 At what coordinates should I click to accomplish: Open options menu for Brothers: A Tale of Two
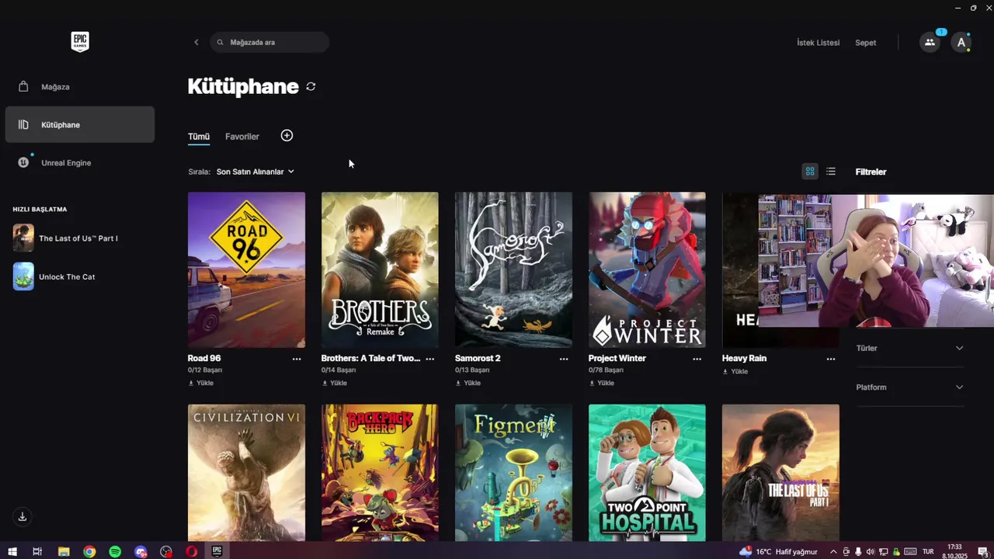click(x=430, y=359)
